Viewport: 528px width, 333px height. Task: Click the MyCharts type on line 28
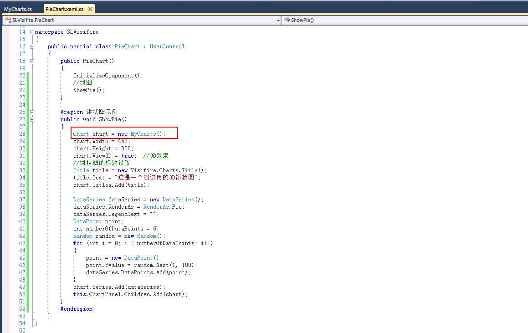(x=143, y=134)
